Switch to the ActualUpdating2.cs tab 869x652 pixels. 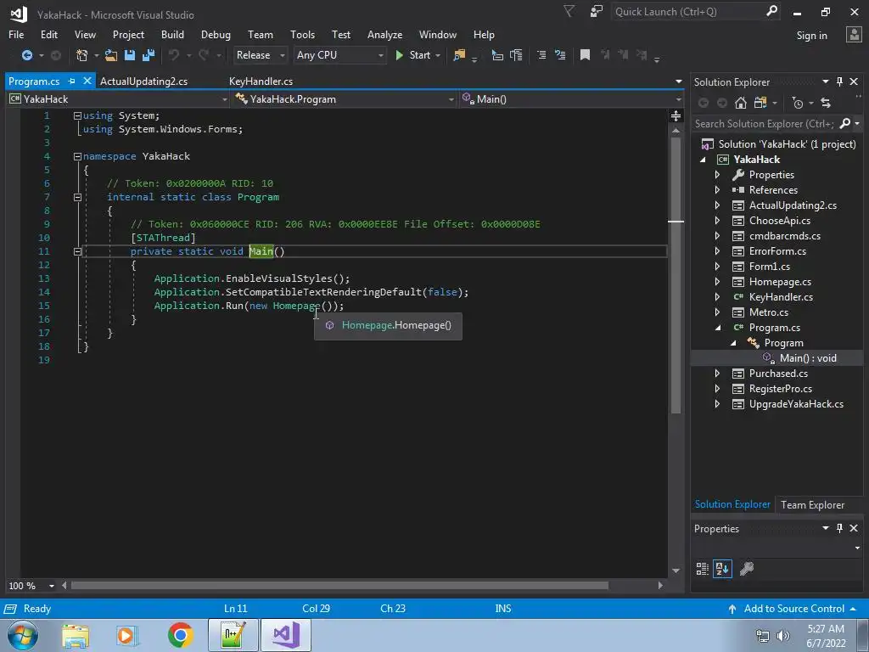(x=143, y=81)
